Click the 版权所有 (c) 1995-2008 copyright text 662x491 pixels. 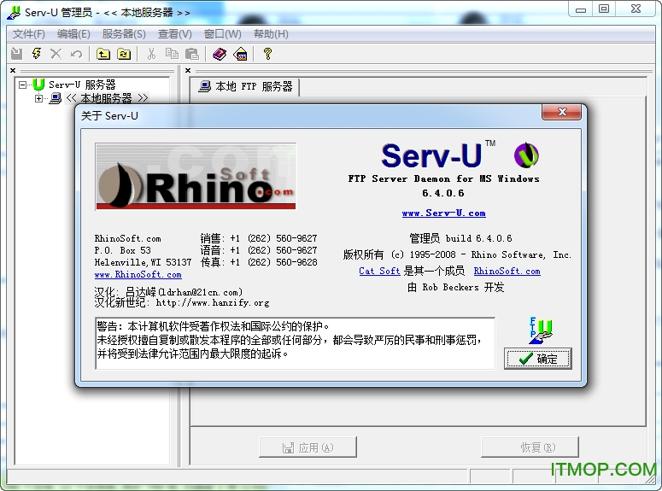tap(457, 254)
